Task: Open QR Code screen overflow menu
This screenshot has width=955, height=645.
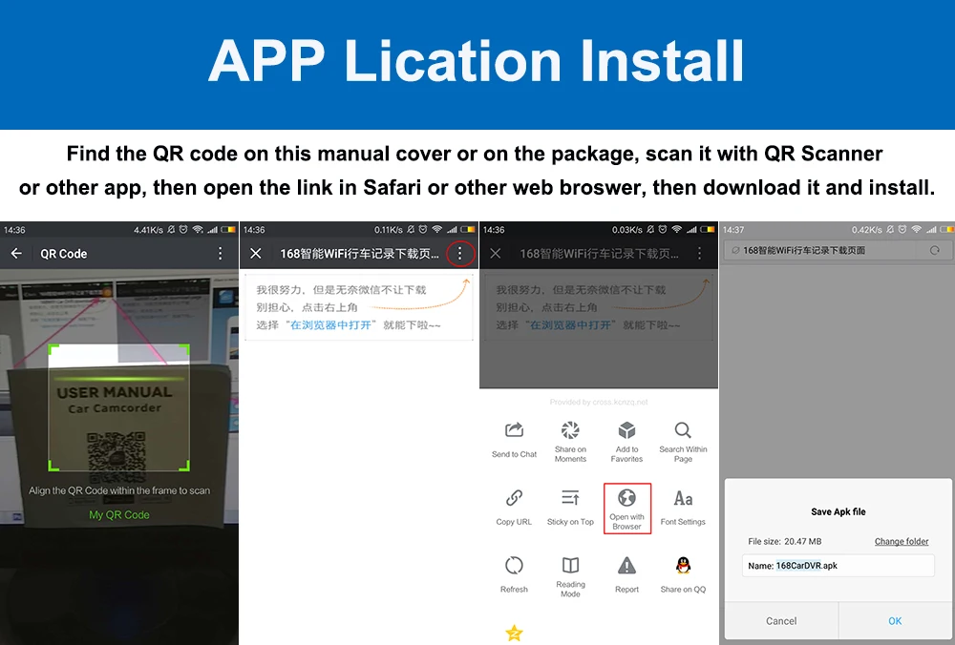Action: (x=221, y=253)
